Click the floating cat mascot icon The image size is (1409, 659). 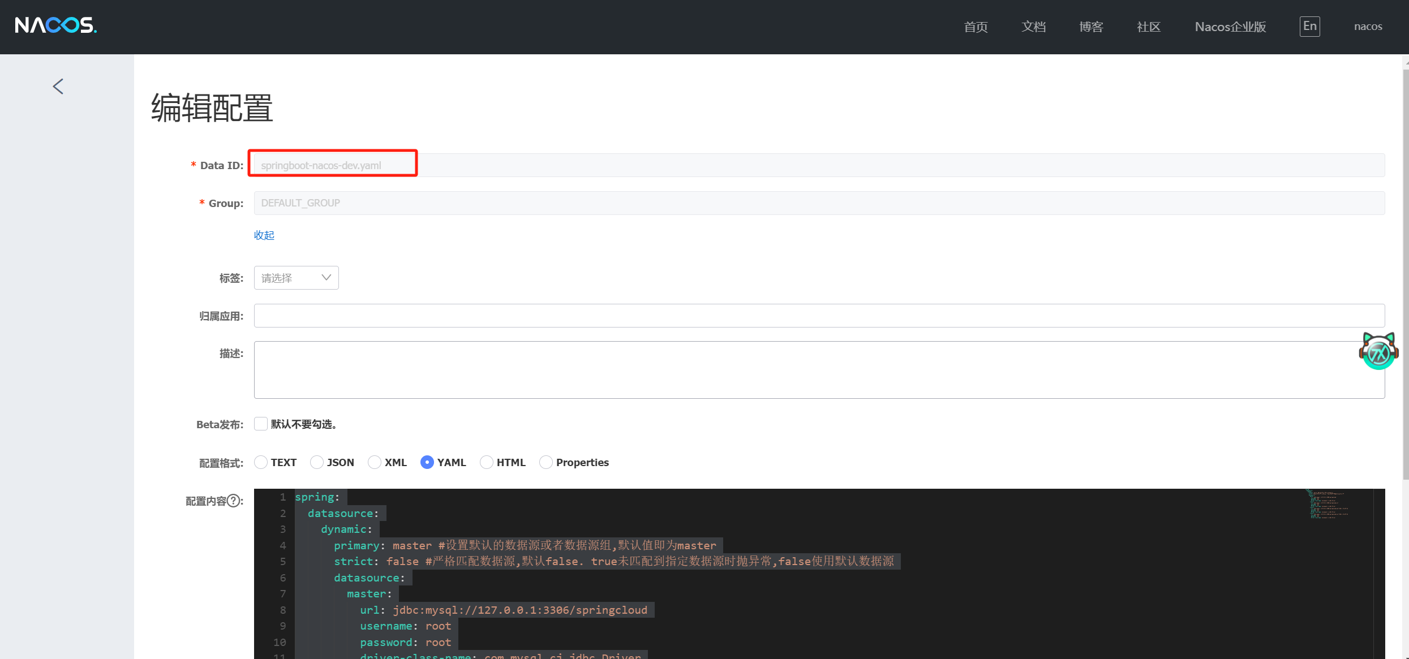(1378, 351)
